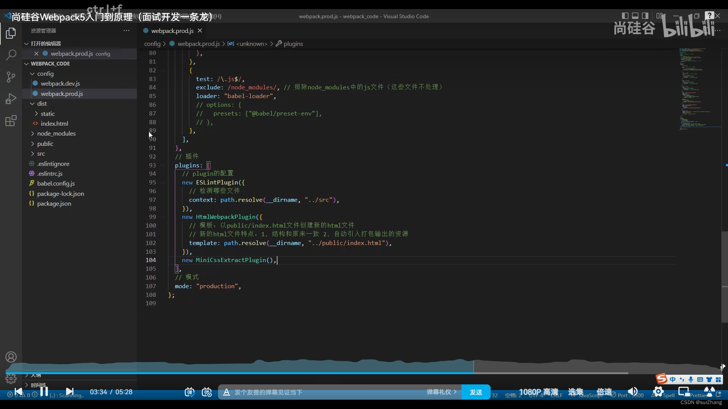Open the skin shirt icon on the IME bar
The width and height of the screenshot is (728, 409).
click(x=709, y=379)
